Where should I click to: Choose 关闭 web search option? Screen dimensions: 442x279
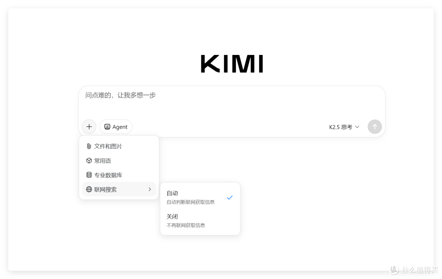tap(200, 220)
